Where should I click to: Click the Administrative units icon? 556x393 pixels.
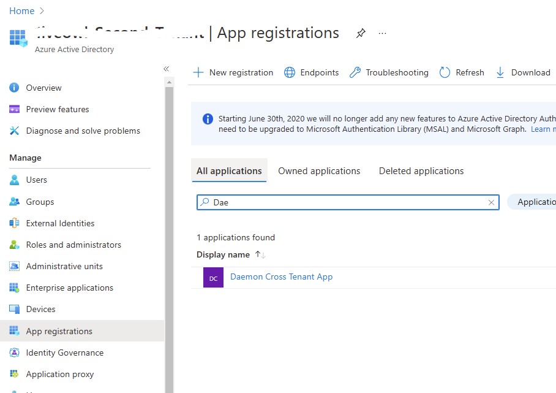(x=14, y=266)
